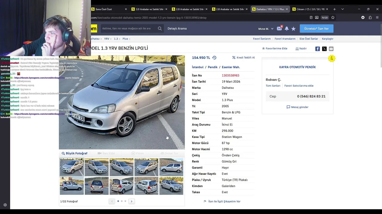This screenshot has width=382, height=214.
Task: Select first thumbnail in top row
Action: [x=72, y=167]
